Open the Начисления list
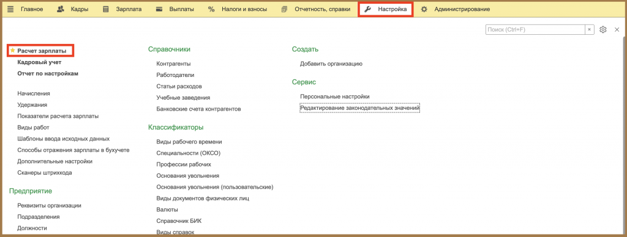The image size is (627, 237). (x=34, y=93)
